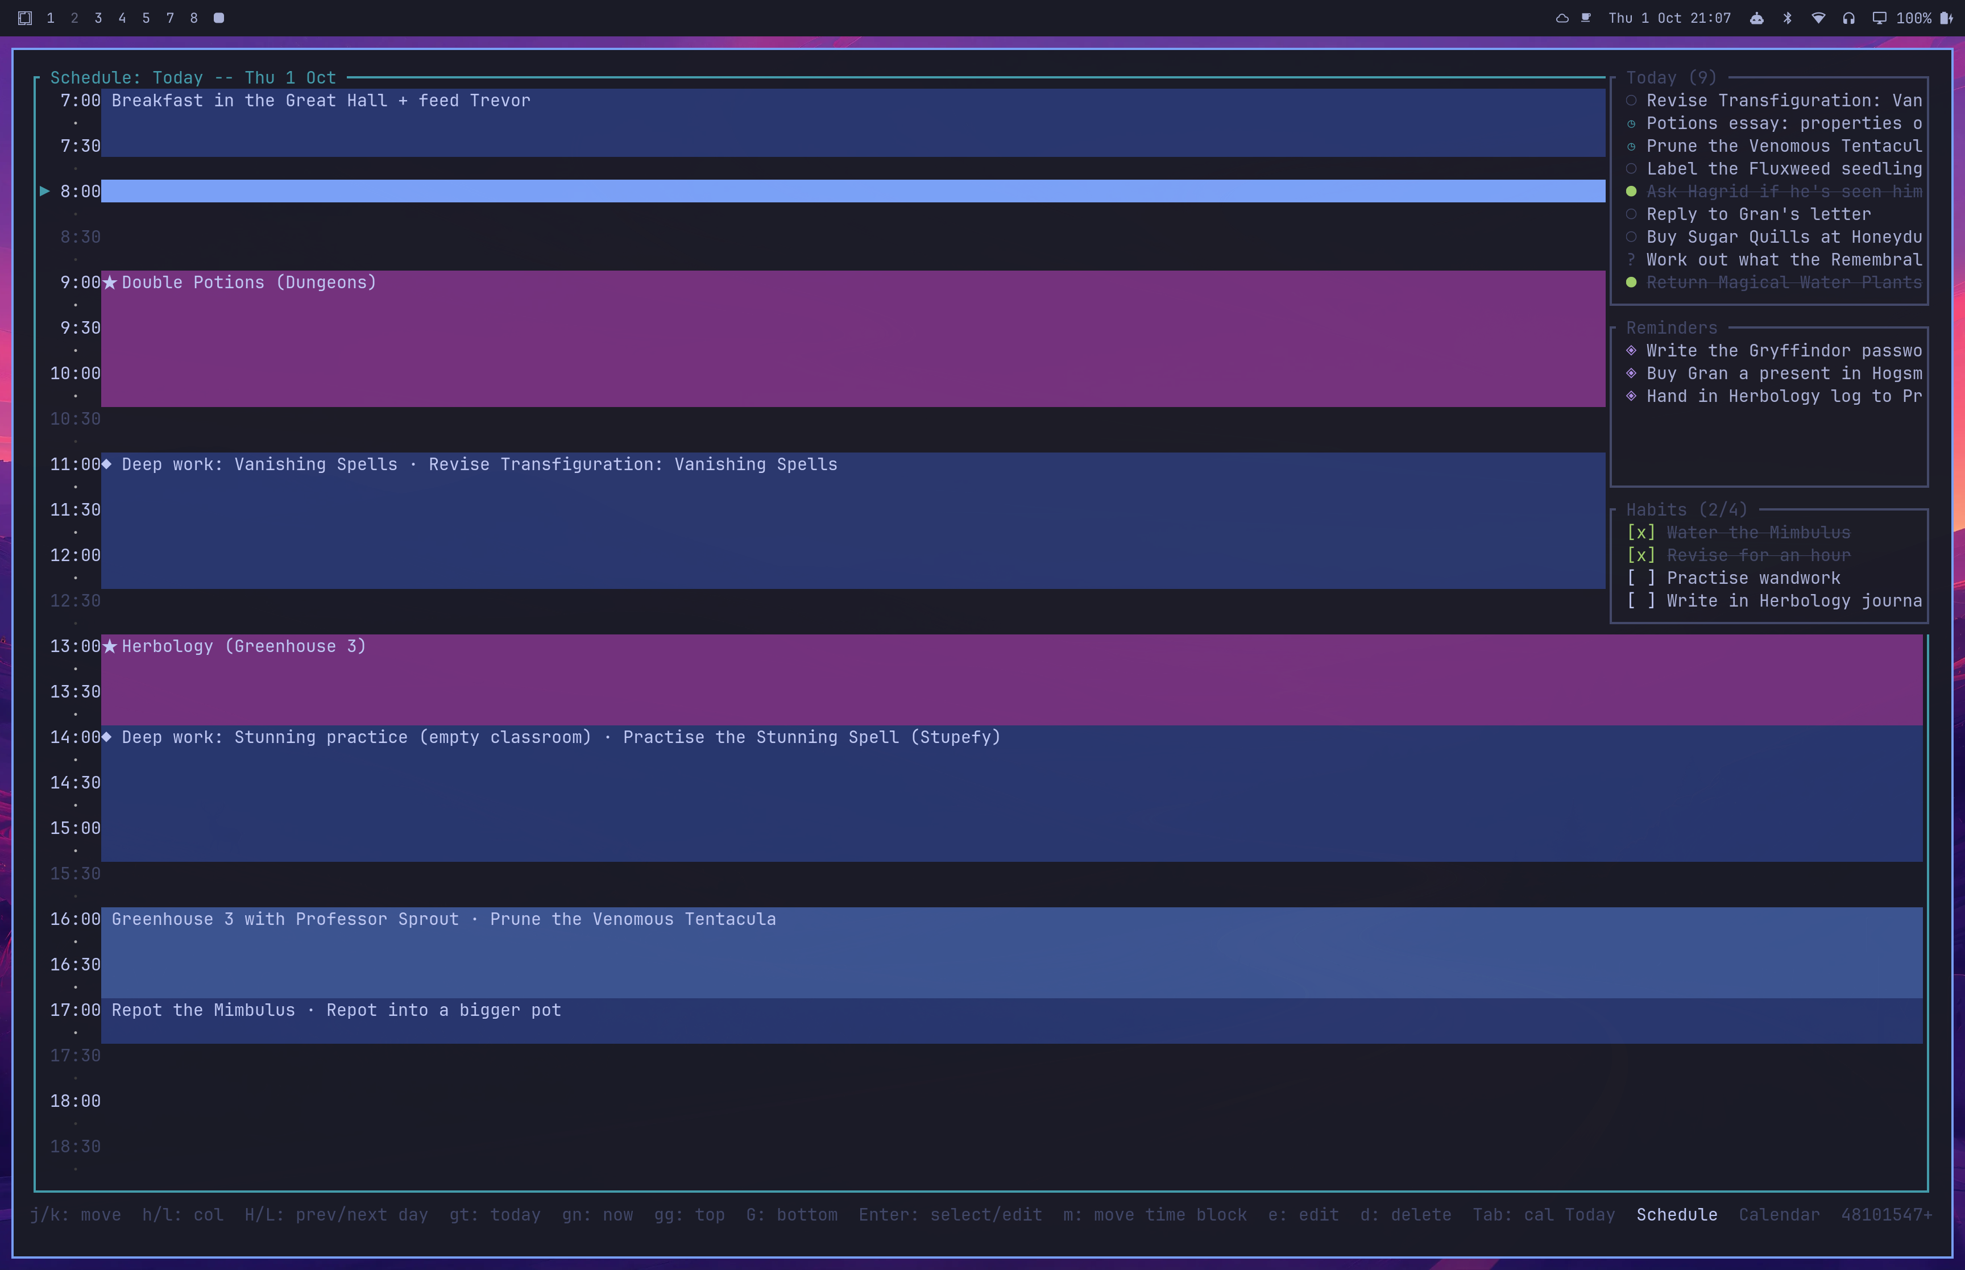Toggle the clock marker on Potions essay task

click(1631, 124)
